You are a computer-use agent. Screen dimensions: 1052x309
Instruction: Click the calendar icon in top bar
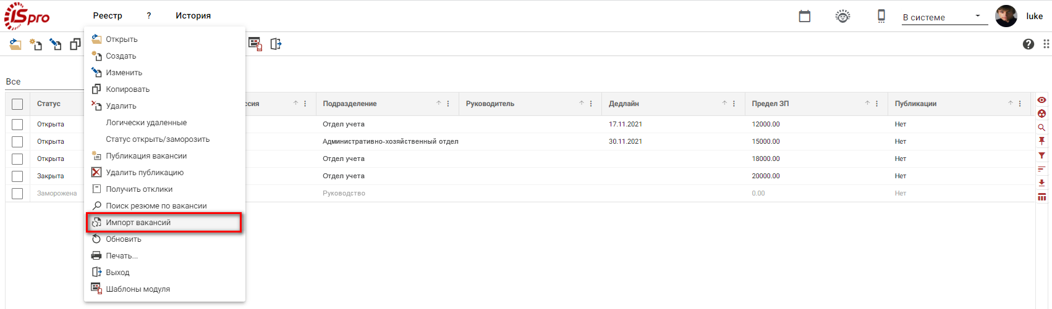click(x=804, y=16)
